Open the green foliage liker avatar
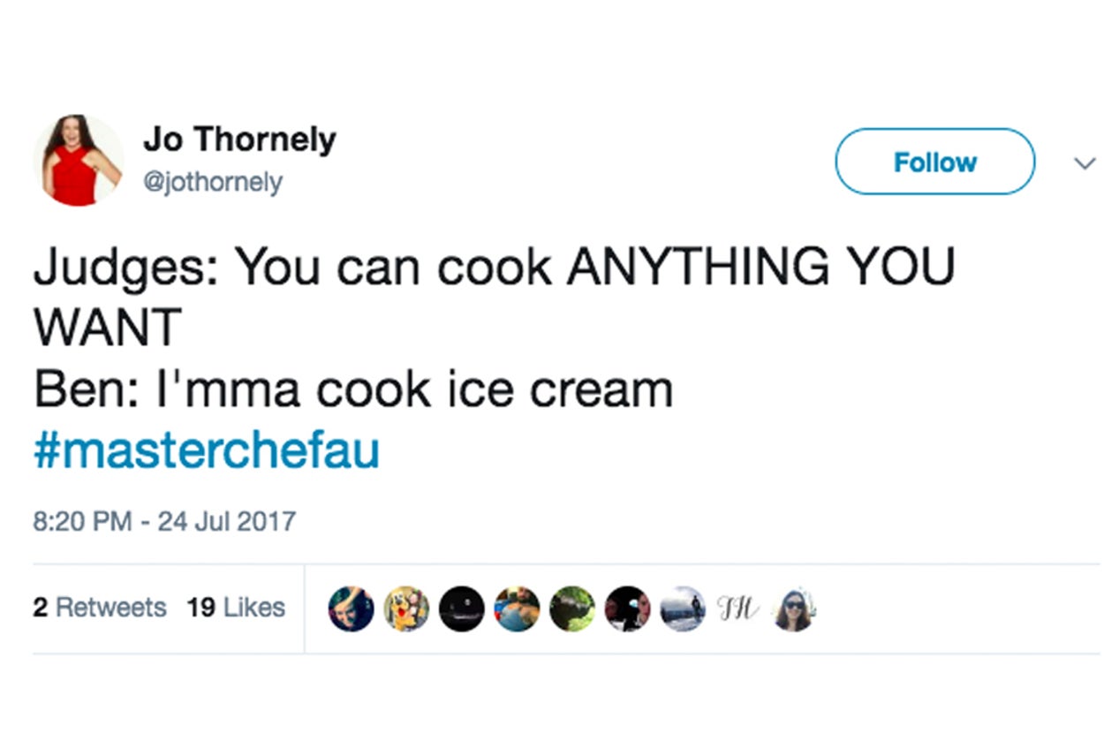This screenshot has width=1104, height=733. pyautogui.click(x=572, y=608)
